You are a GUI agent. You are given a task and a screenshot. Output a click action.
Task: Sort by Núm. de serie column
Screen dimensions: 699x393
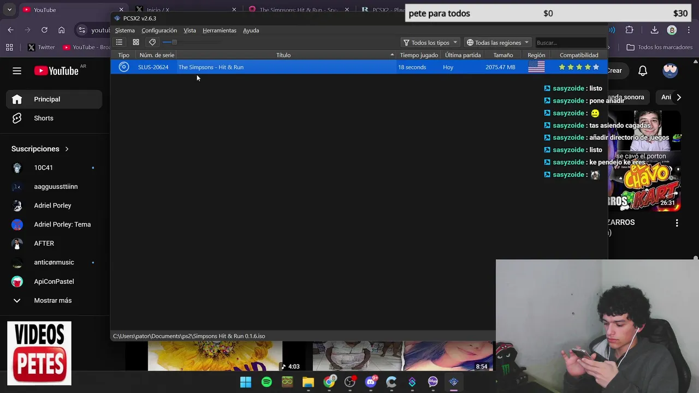(x=157, y=55)
